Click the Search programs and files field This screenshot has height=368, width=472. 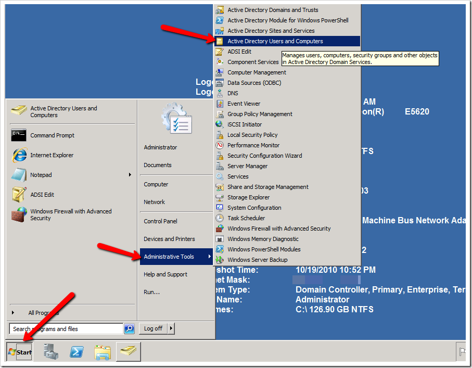[x=67, y=329]
